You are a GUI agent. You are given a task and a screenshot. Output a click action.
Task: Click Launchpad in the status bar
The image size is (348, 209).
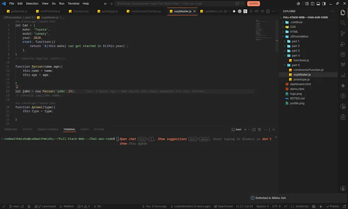coord(45,206)
